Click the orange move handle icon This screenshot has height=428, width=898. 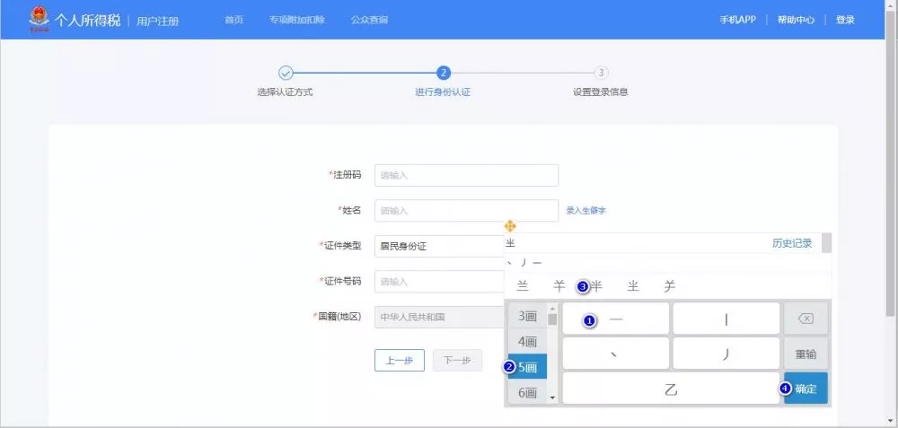510,226
